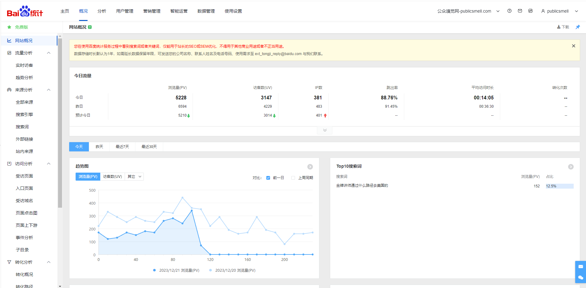Open 搜索引擎 in the sidebar
This screenshot has height=288, width=586.
pos(24,114)
